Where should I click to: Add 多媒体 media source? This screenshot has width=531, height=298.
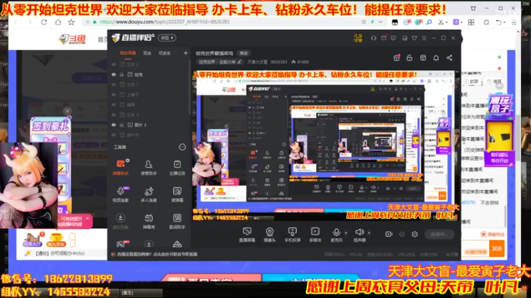(315, 234)
